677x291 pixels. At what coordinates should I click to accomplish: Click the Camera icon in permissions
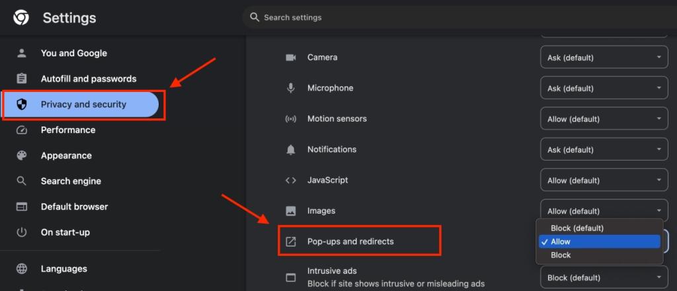(x=291, y=58)
